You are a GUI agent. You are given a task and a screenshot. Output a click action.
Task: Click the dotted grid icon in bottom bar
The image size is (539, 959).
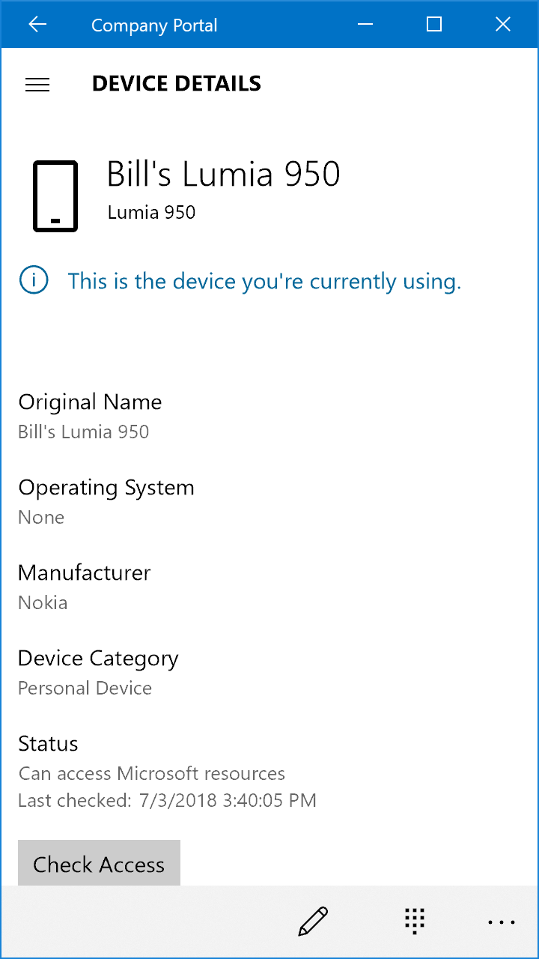(x=414, y=922)
